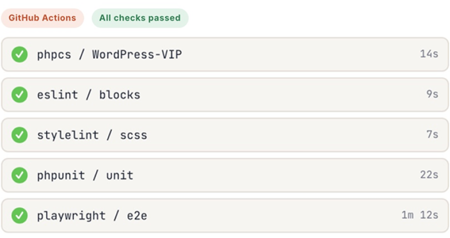This screenshot has height=238, width=450.
Task: Click the 7s duration on stylelint row
Action: (432, 134)
